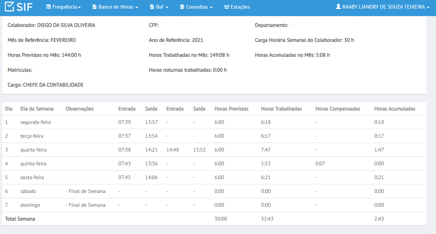Click the Horas Acumuladas column header
The image size is (436, 234).
click(395, 109)
